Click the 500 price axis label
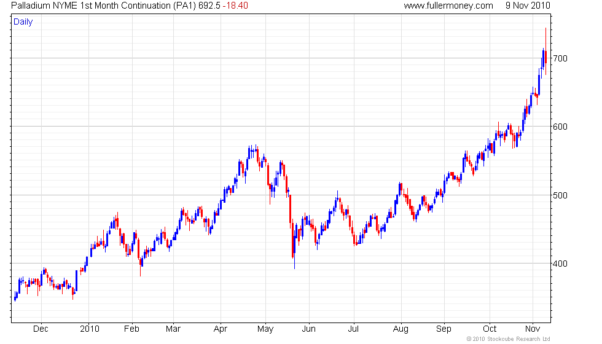This screenshot has width=602, height=344. coord(560,195)
